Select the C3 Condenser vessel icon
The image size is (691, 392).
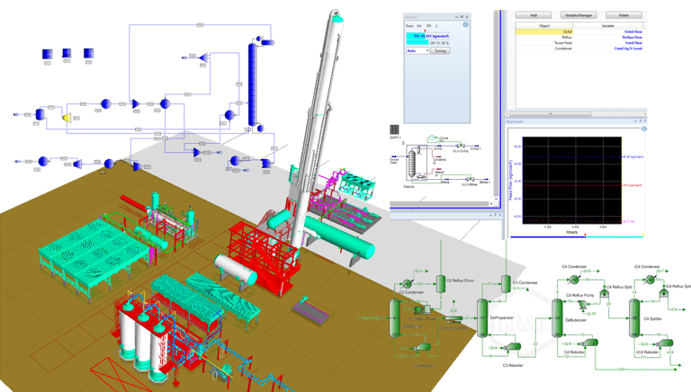point(506,283)
